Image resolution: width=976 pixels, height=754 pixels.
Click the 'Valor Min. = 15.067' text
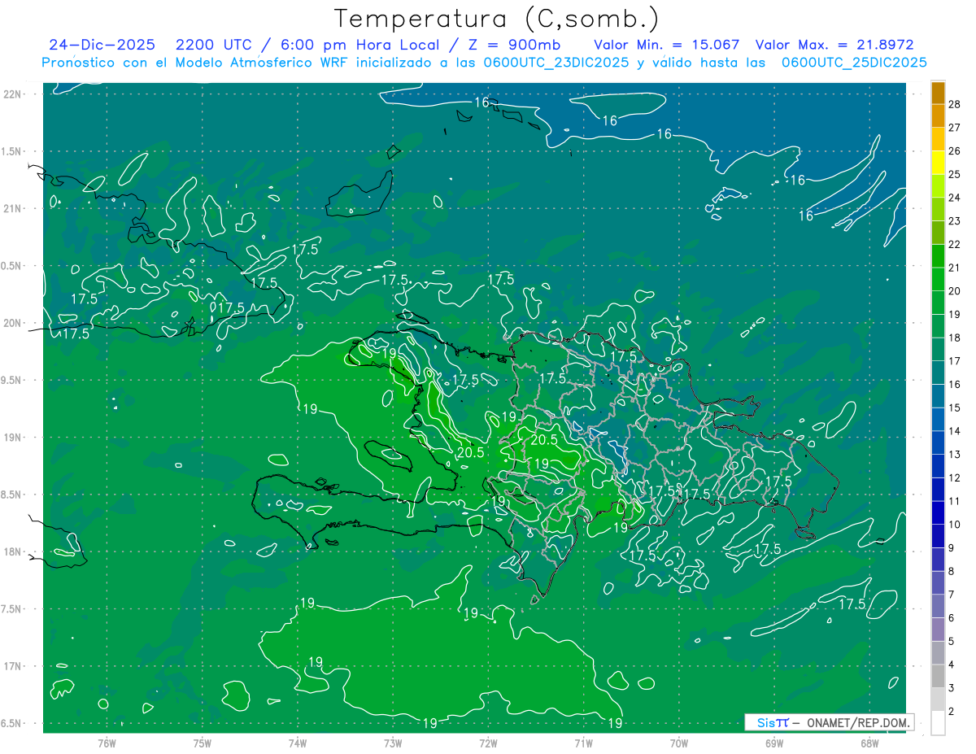click(667, 45)
